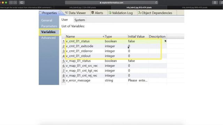Switch to the infa_bdm8.jpg browser tab
Image resolution: width=223 pixels, height=125 pixels.
(x=195, y=7)
